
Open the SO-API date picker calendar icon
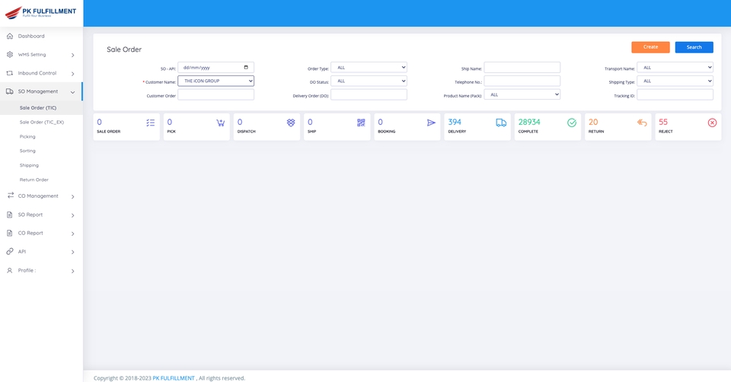click(246, 68)
